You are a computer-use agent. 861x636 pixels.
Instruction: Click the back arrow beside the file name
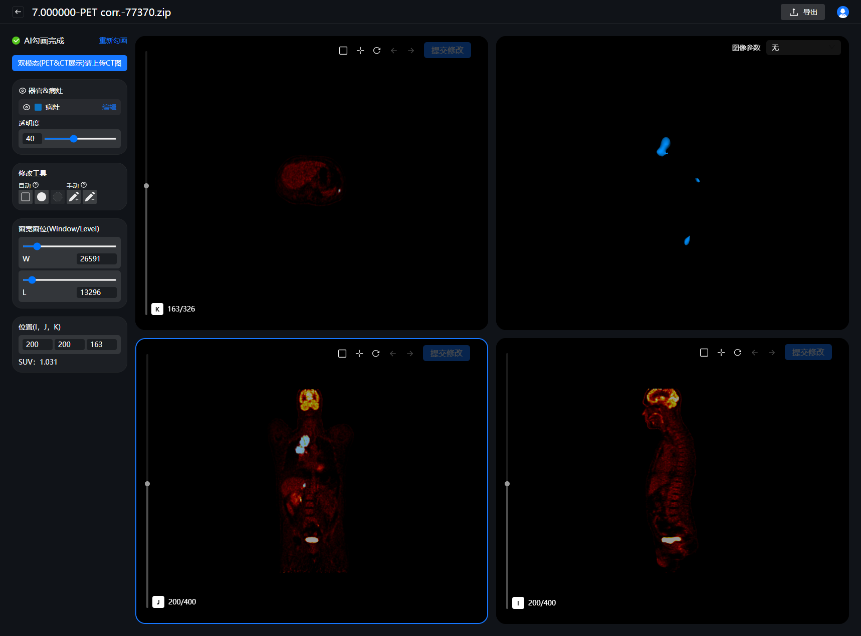pyautogui.click(x=18, y=12)
